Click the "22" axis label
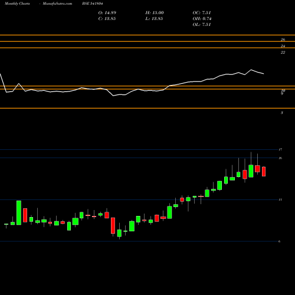The image size is (295, 295). pyautogui.click(x=283, y=53)
